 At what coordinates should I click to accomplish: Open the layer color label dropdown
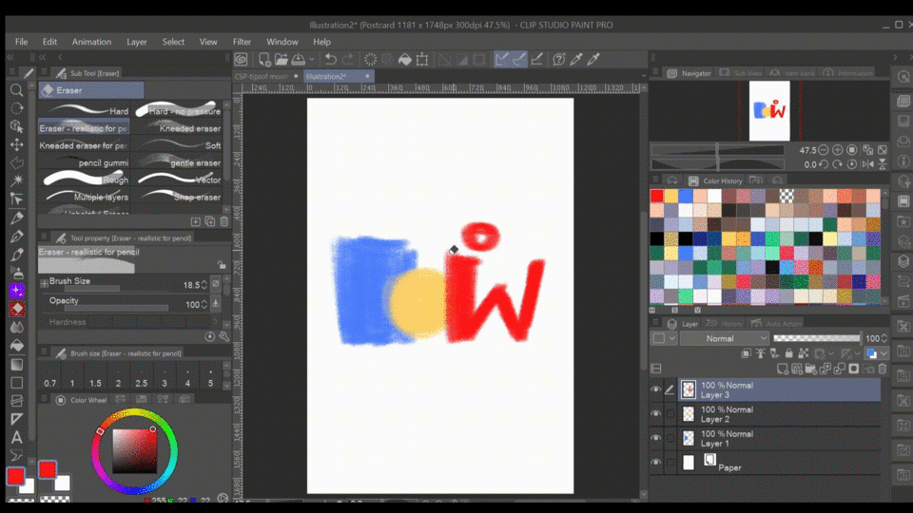point(663,338)
